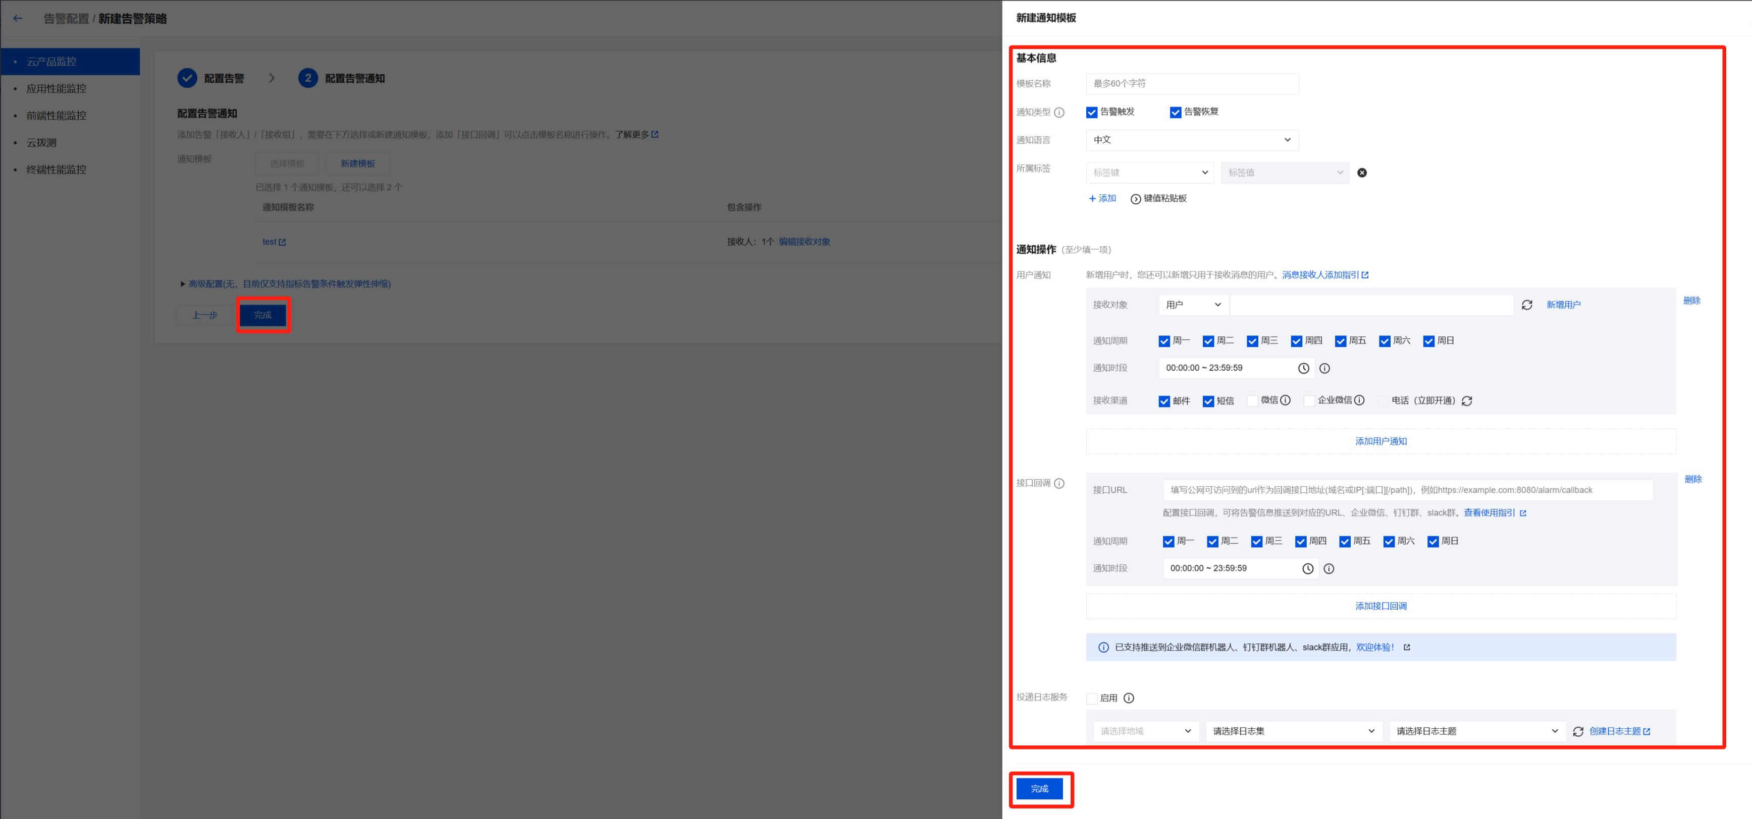
Task: Click the refresh icon beside 新增用户
Action: 1527,305
